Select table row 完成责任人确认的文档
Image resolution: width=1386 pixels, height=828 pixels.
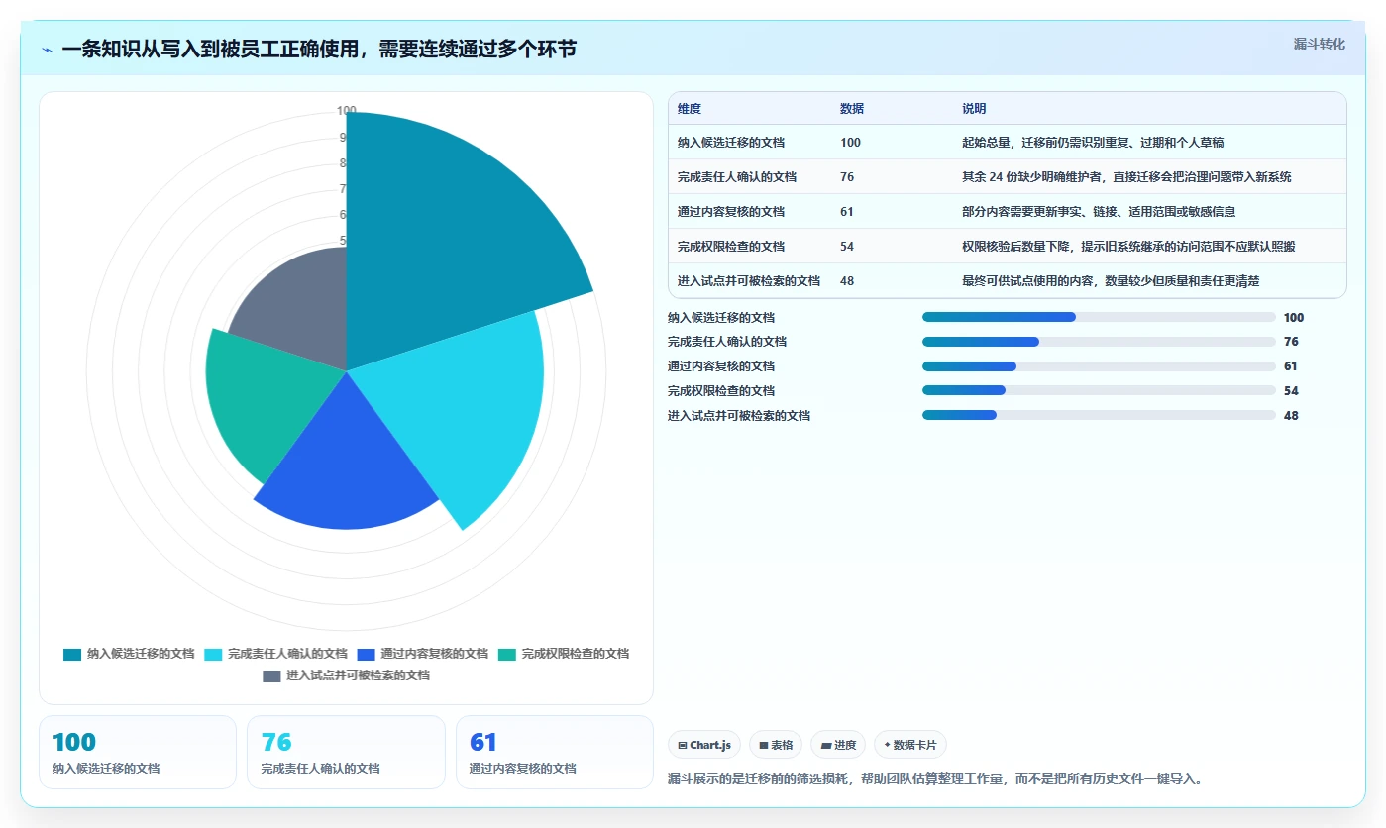(1008, 176)
